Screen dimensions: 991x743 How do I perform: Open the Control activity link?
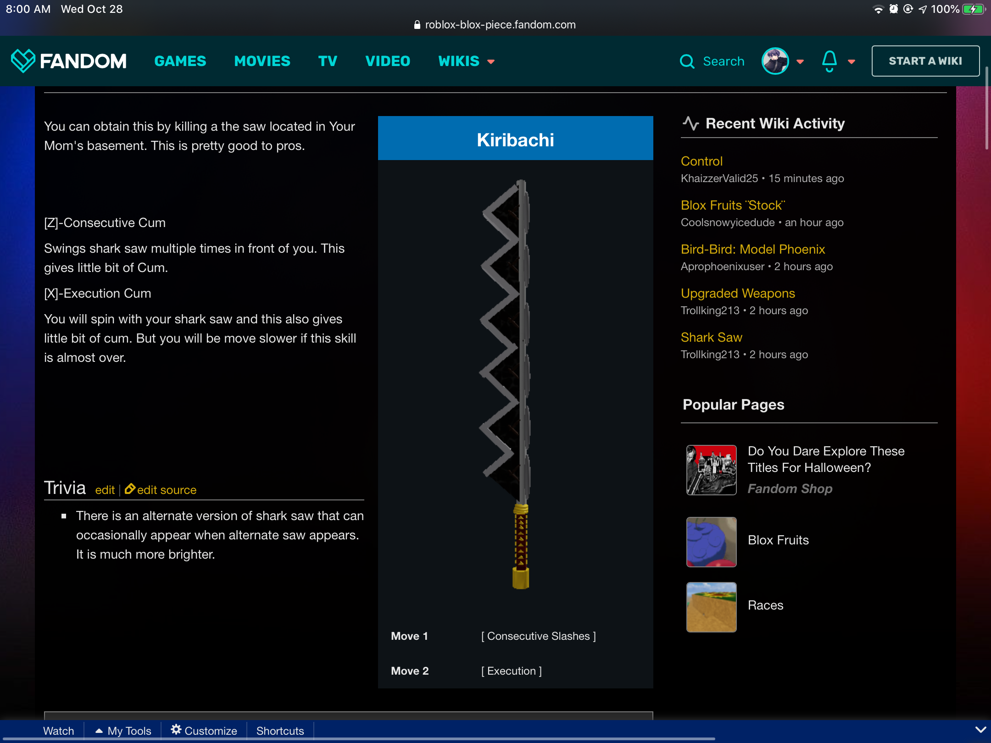[701, 161]
